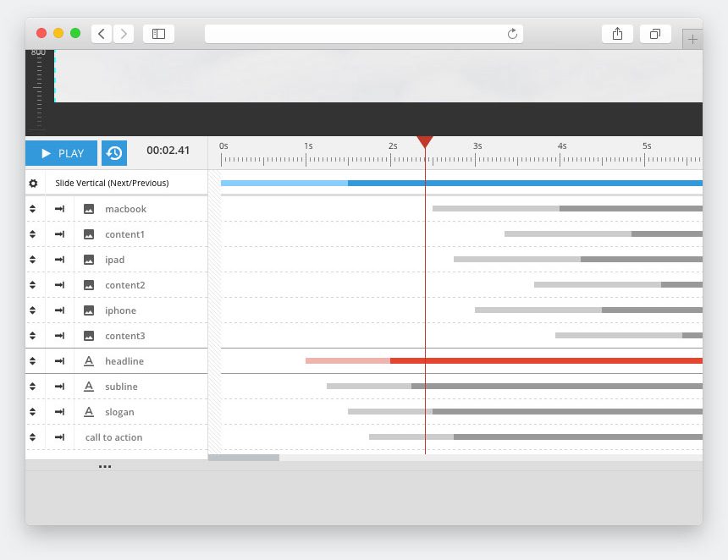Click the subline gray timeline bar
The height and width of the screenshot is (560, 728).
coord(515,386)
